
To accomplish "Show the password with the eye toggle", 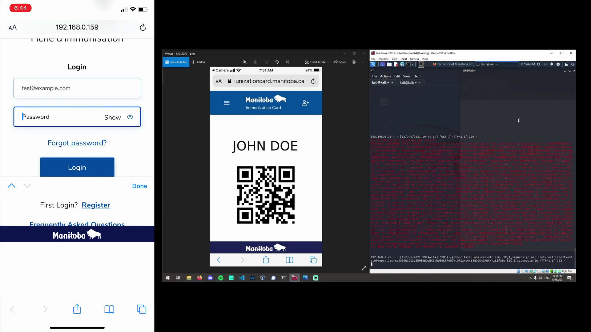I will coord(130,117).
